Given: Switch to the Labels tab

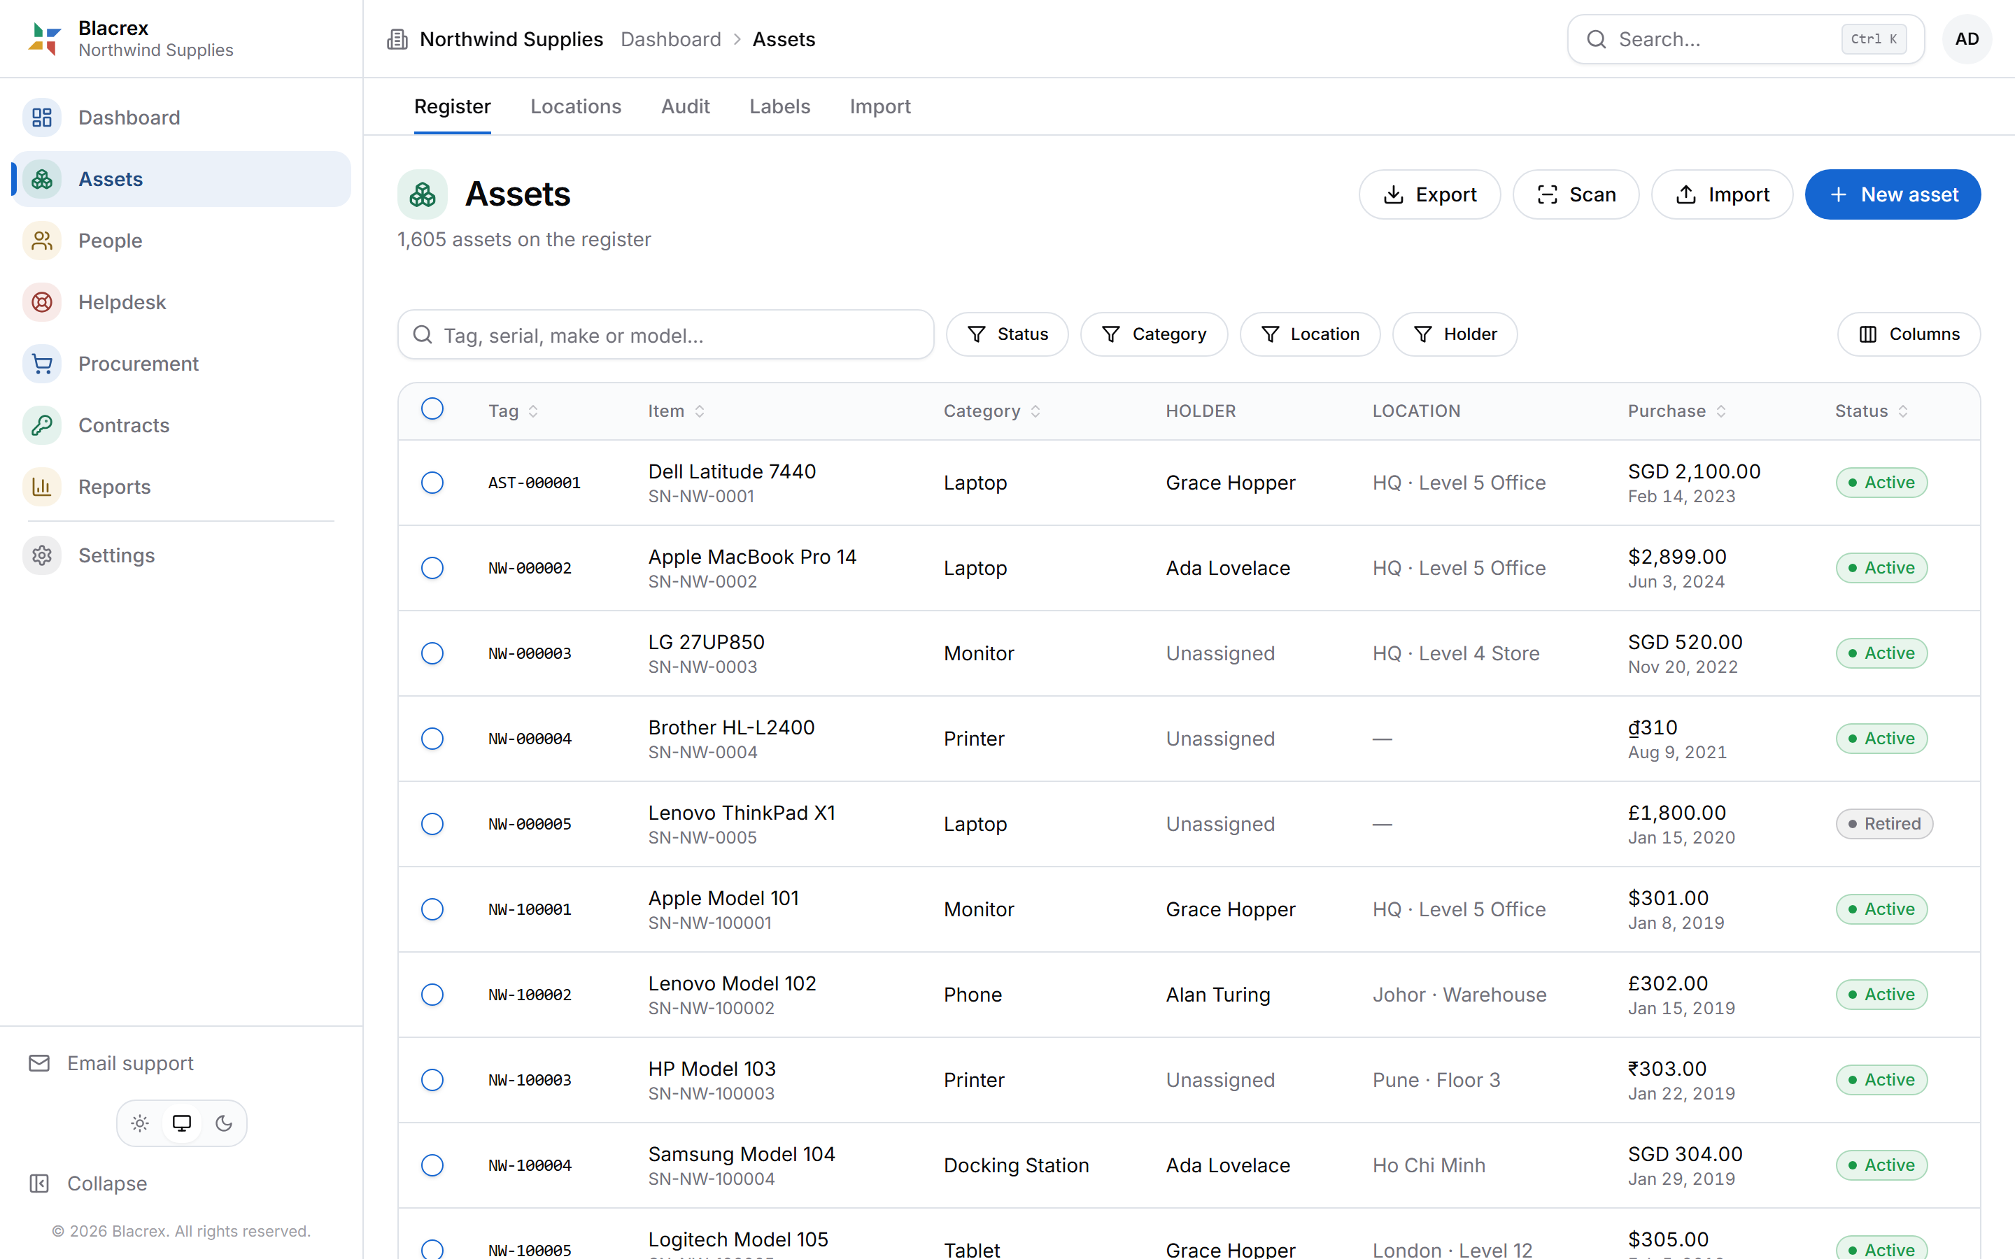Looking at the screenshot, I should 779,106.
